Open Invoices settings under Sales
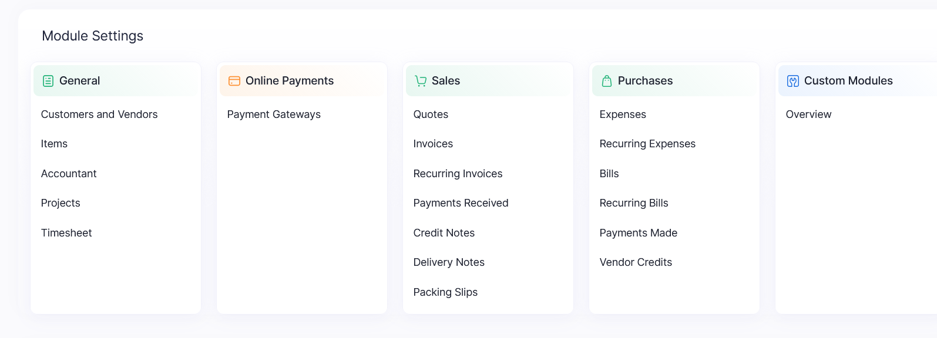 click(x=433, y=144)
